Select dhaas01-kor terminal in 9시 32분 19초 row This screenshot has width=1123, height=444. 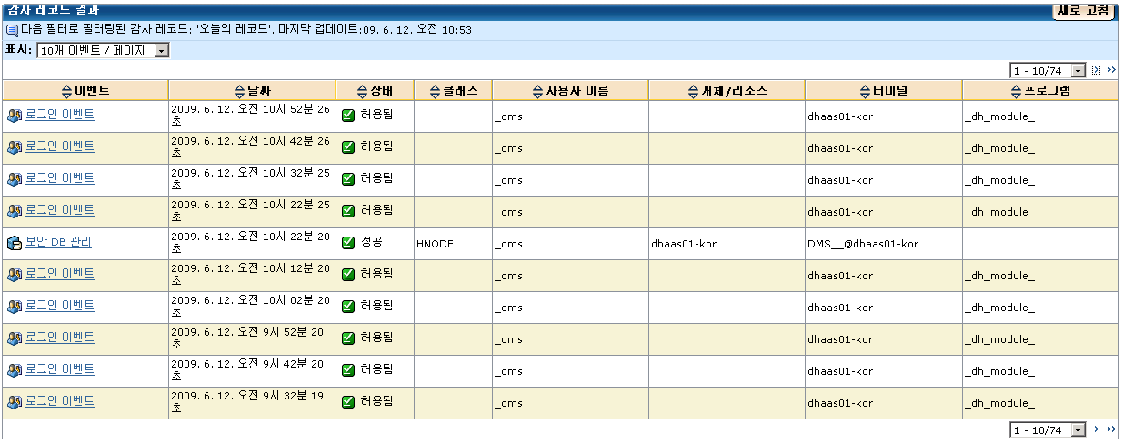tap(840, 403)
